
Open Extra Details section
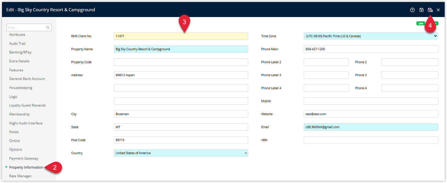click(19, 61)
